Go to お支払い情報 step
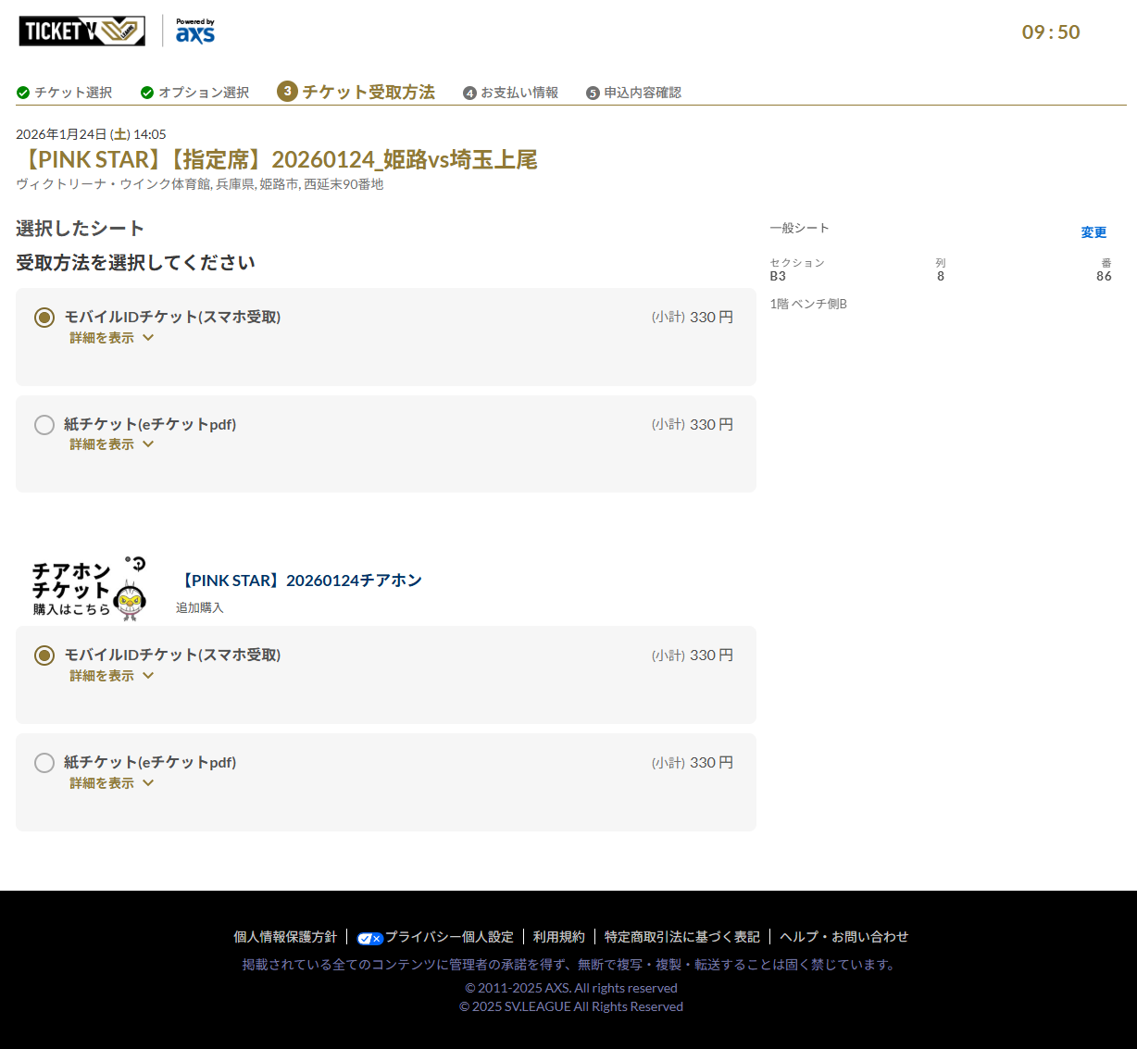1137x1049 pixels. [519, 93]
